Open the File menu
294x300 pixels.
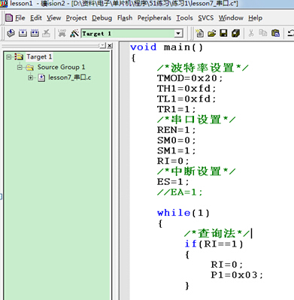point(20,18)
